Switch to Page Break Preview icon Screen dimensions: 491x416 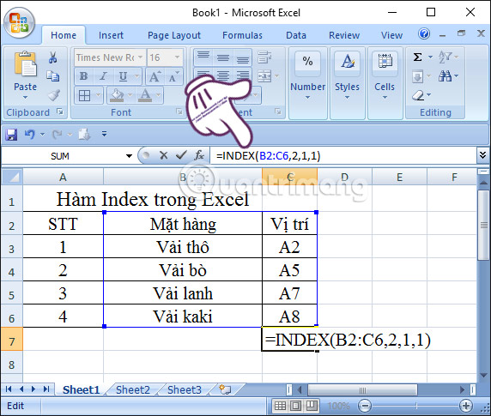point(312,406)
